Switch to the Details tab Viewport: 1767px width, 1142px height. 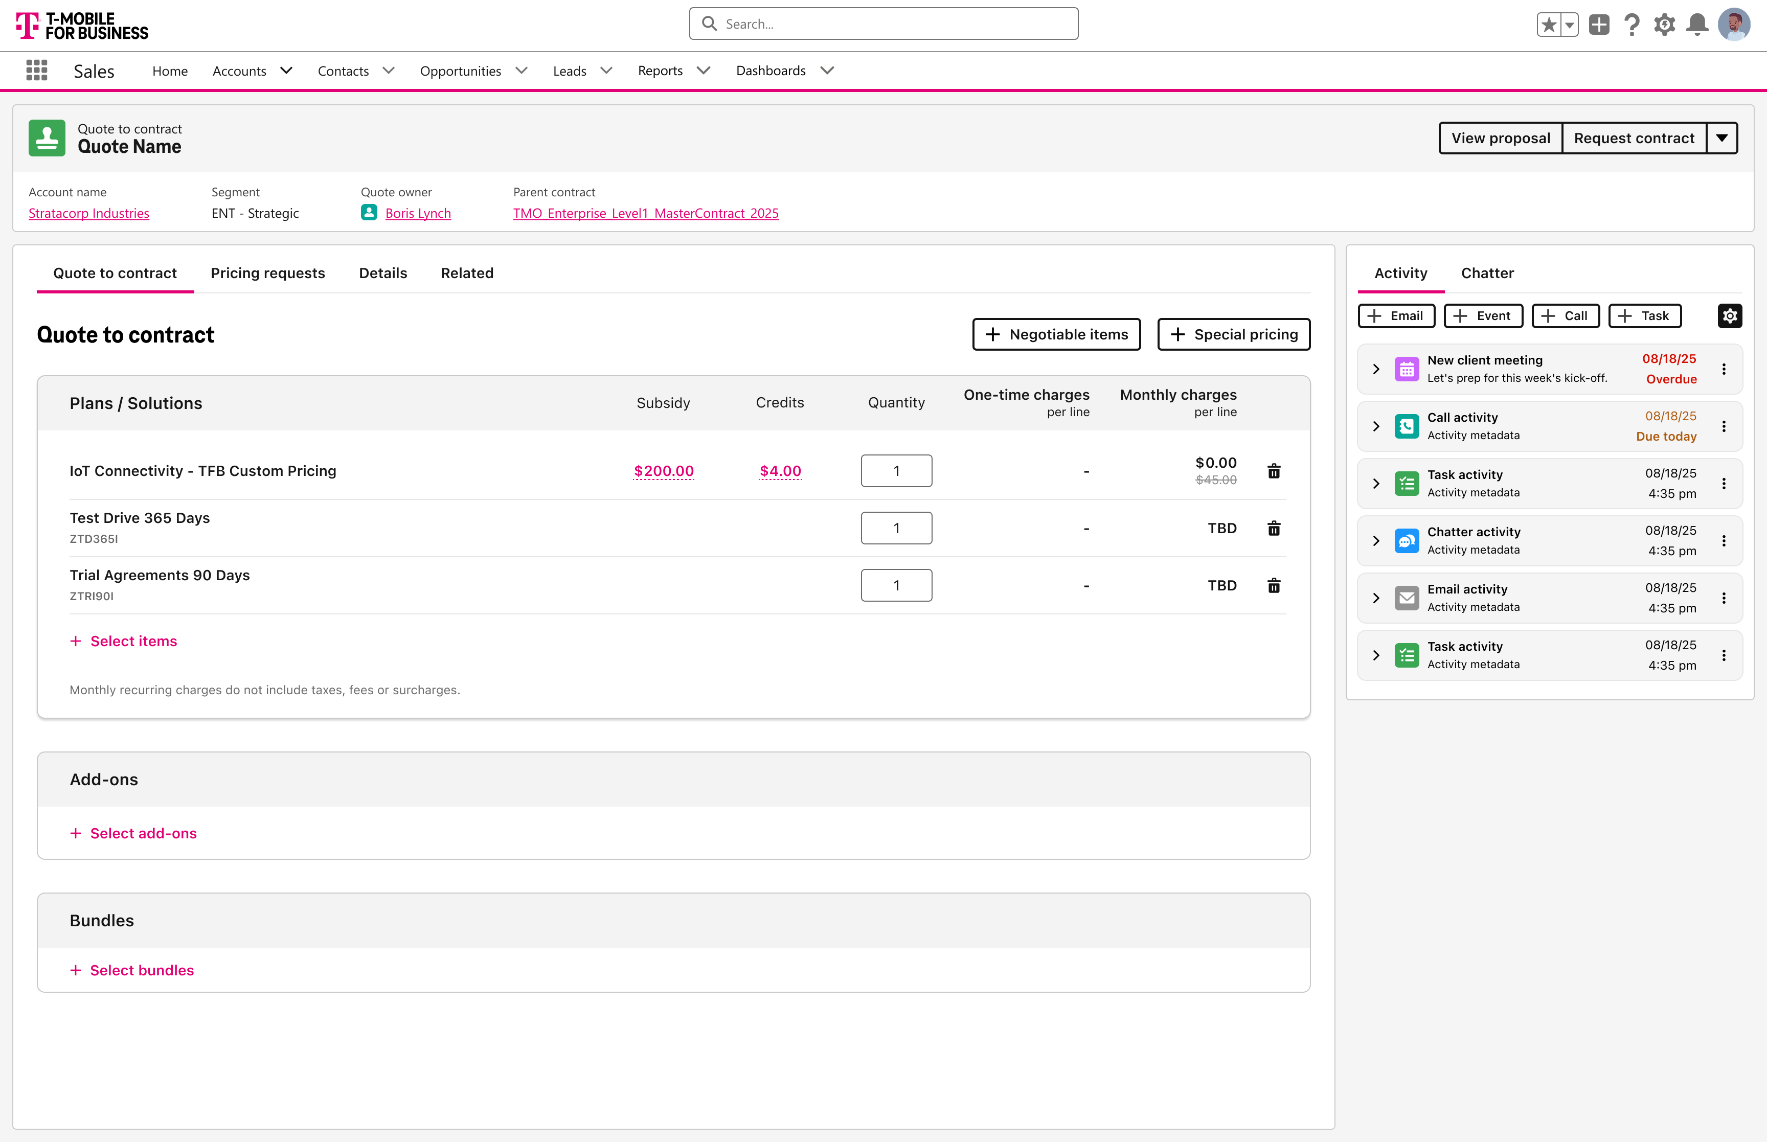382,273
